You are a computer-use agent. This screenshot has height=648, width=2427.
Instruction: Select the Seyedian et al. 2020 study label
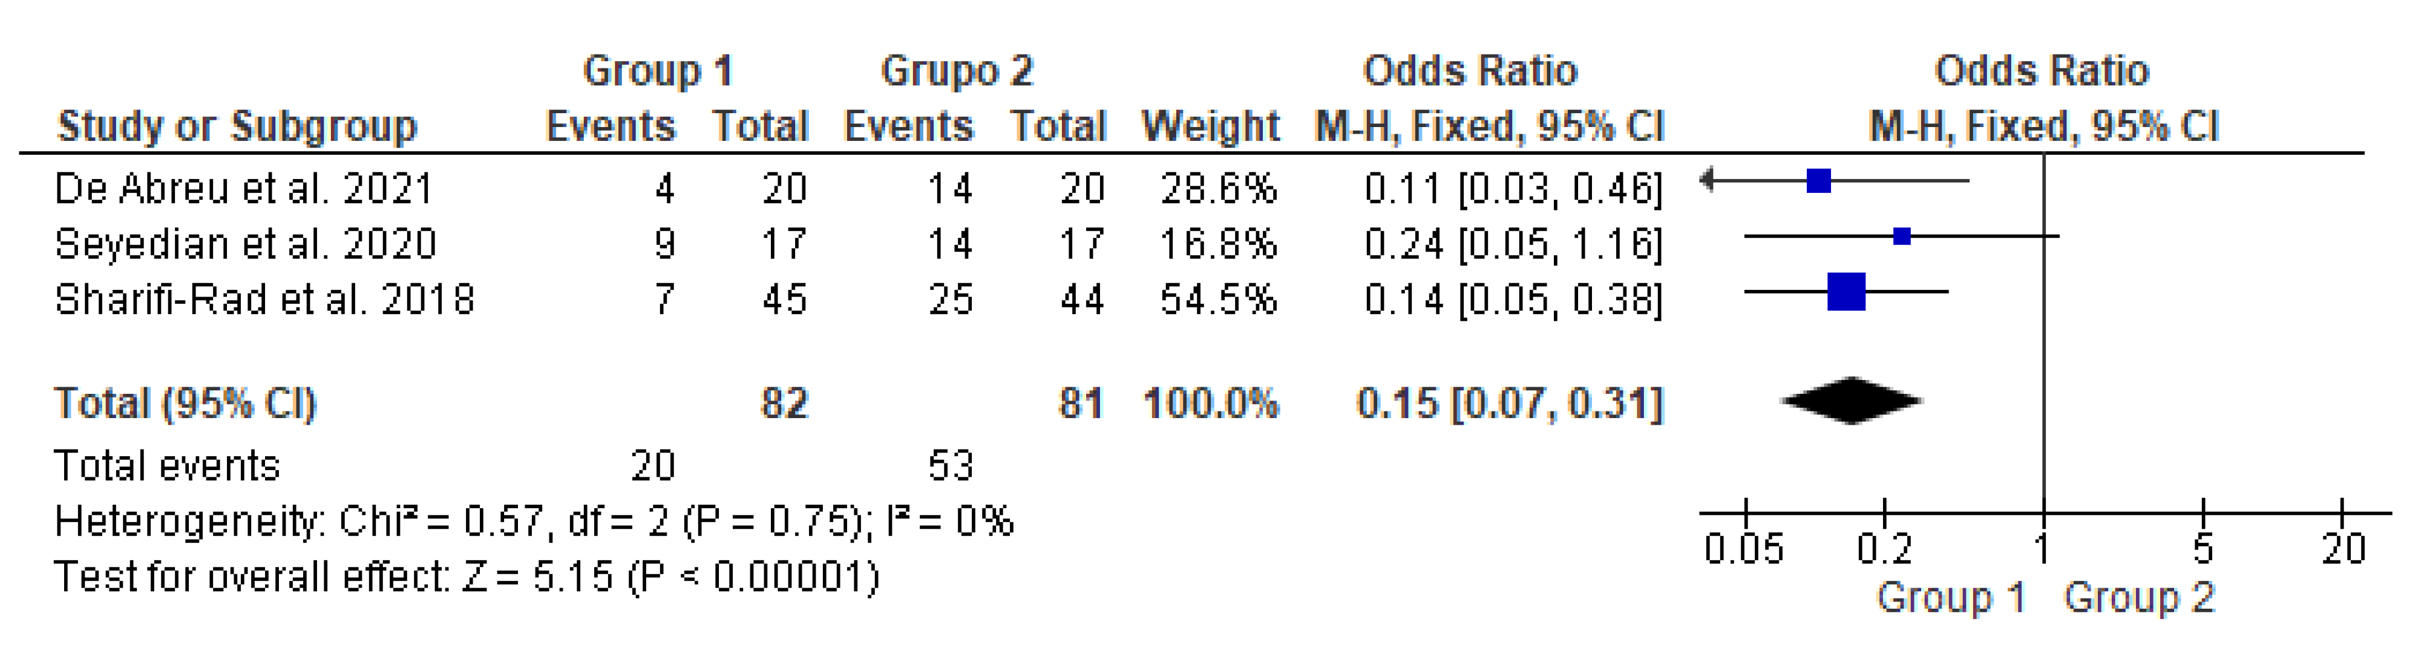coord(246,244)
